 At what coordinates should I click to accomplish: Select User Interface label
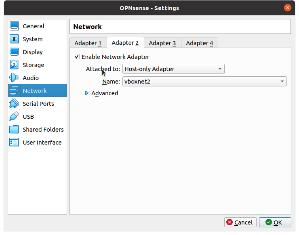42,143
